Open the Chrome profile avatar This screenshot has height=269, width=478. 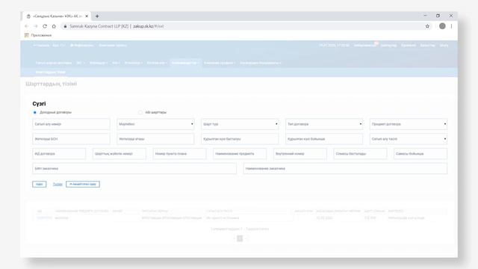[x=442, y=26]
